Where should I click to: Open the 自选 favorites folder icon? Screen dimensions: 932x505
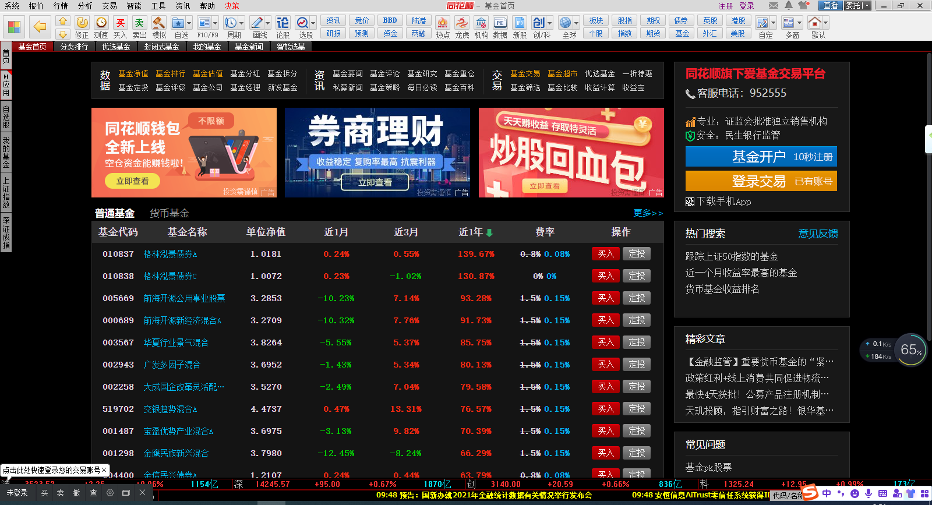[178, 23]
